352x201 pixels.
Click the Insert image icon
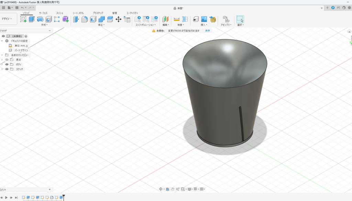[x=204, y=19]
